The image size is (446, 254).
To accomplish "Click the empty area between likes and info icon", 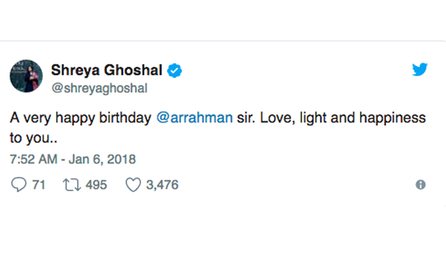I will tap(293, 185).
